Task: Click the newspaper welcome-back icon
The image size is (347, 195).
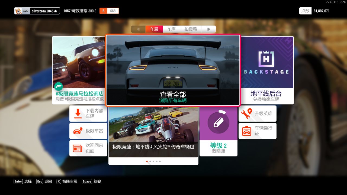Action: pos(78,148)
